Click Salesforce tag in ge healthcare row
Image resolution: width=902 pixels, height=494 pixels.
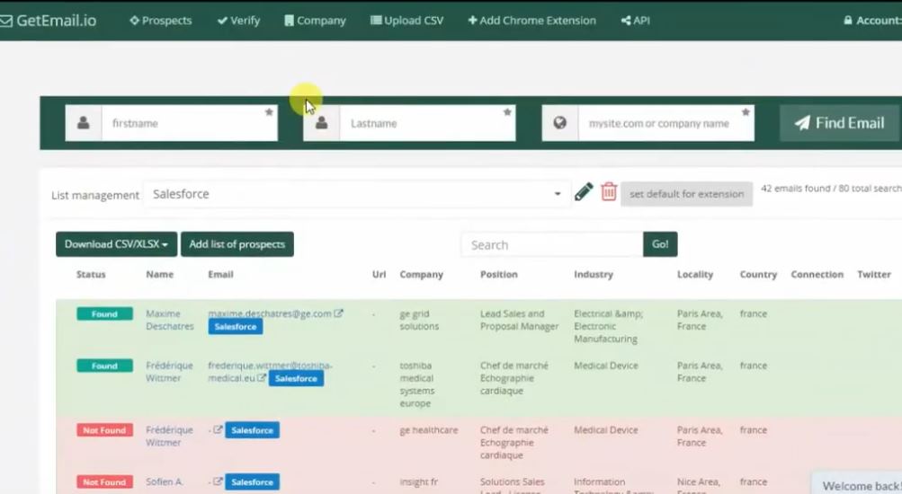point(253,430)
